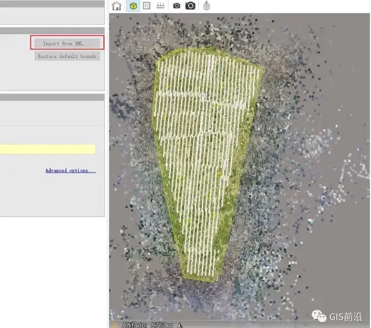The width and height of the screenshot is (371, 328).
Task: Click the Altitude readout in status bar
Action: pos(147,325)
